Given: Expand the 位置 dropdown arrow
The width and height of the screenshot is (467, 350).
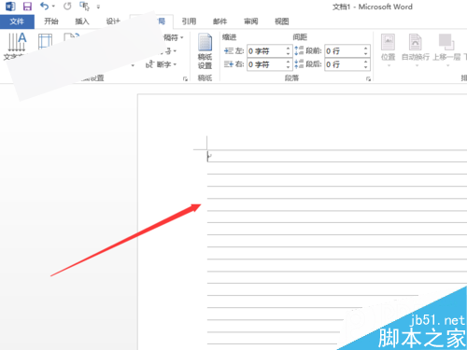Looking at the screenshot, I should click(389, 65).
